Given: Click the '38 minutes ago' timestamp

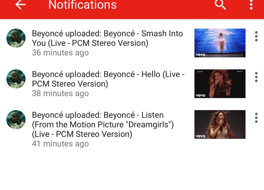Looking at the screenshot, I should click(60, 93).
